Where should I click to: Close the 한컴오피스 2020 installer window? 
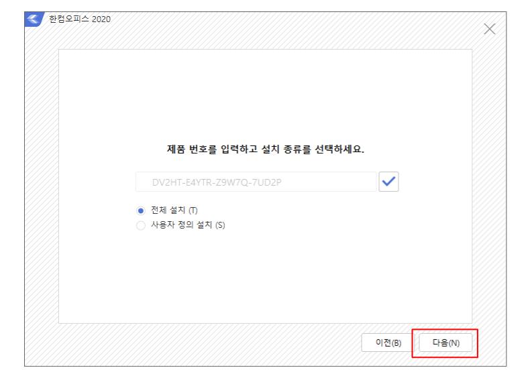click(489, 29)
